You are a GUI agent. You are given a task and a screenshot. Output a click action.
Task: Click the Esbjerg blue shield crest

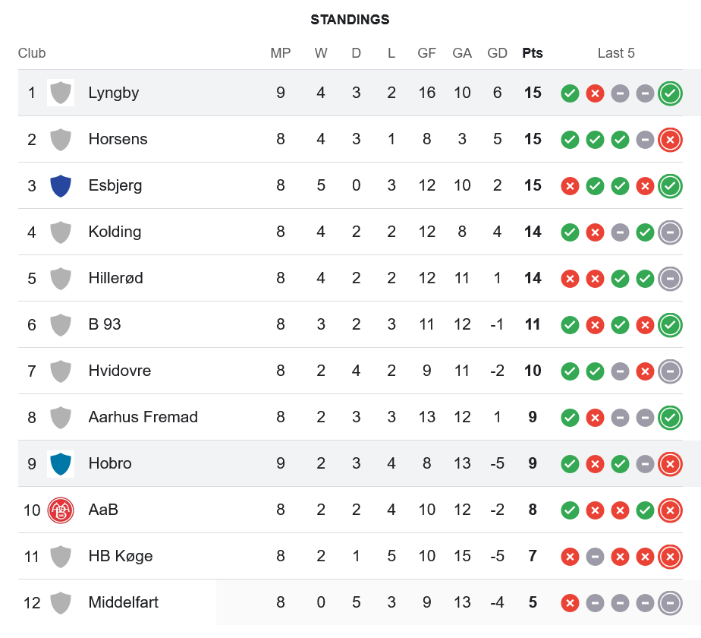[x=60, y=185]
